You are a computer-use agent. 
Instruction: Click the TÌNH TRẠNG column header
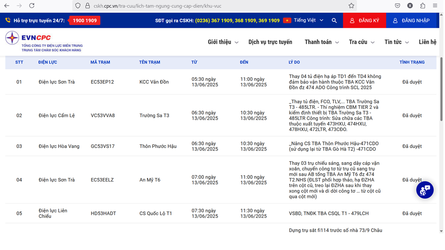pos(412,62)
